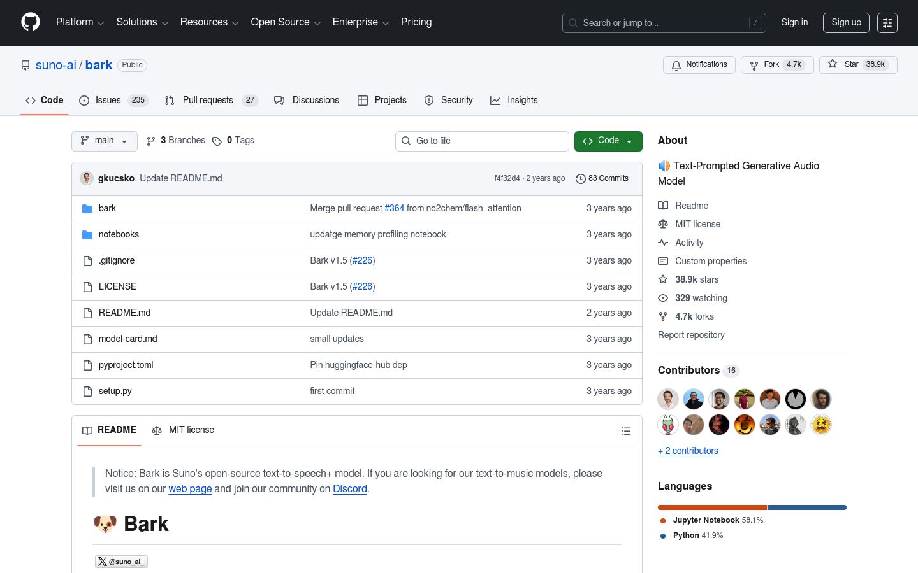Click the first contributor avatar
Viewport: 918px width, 573px height.
click(x=668, y=399)
